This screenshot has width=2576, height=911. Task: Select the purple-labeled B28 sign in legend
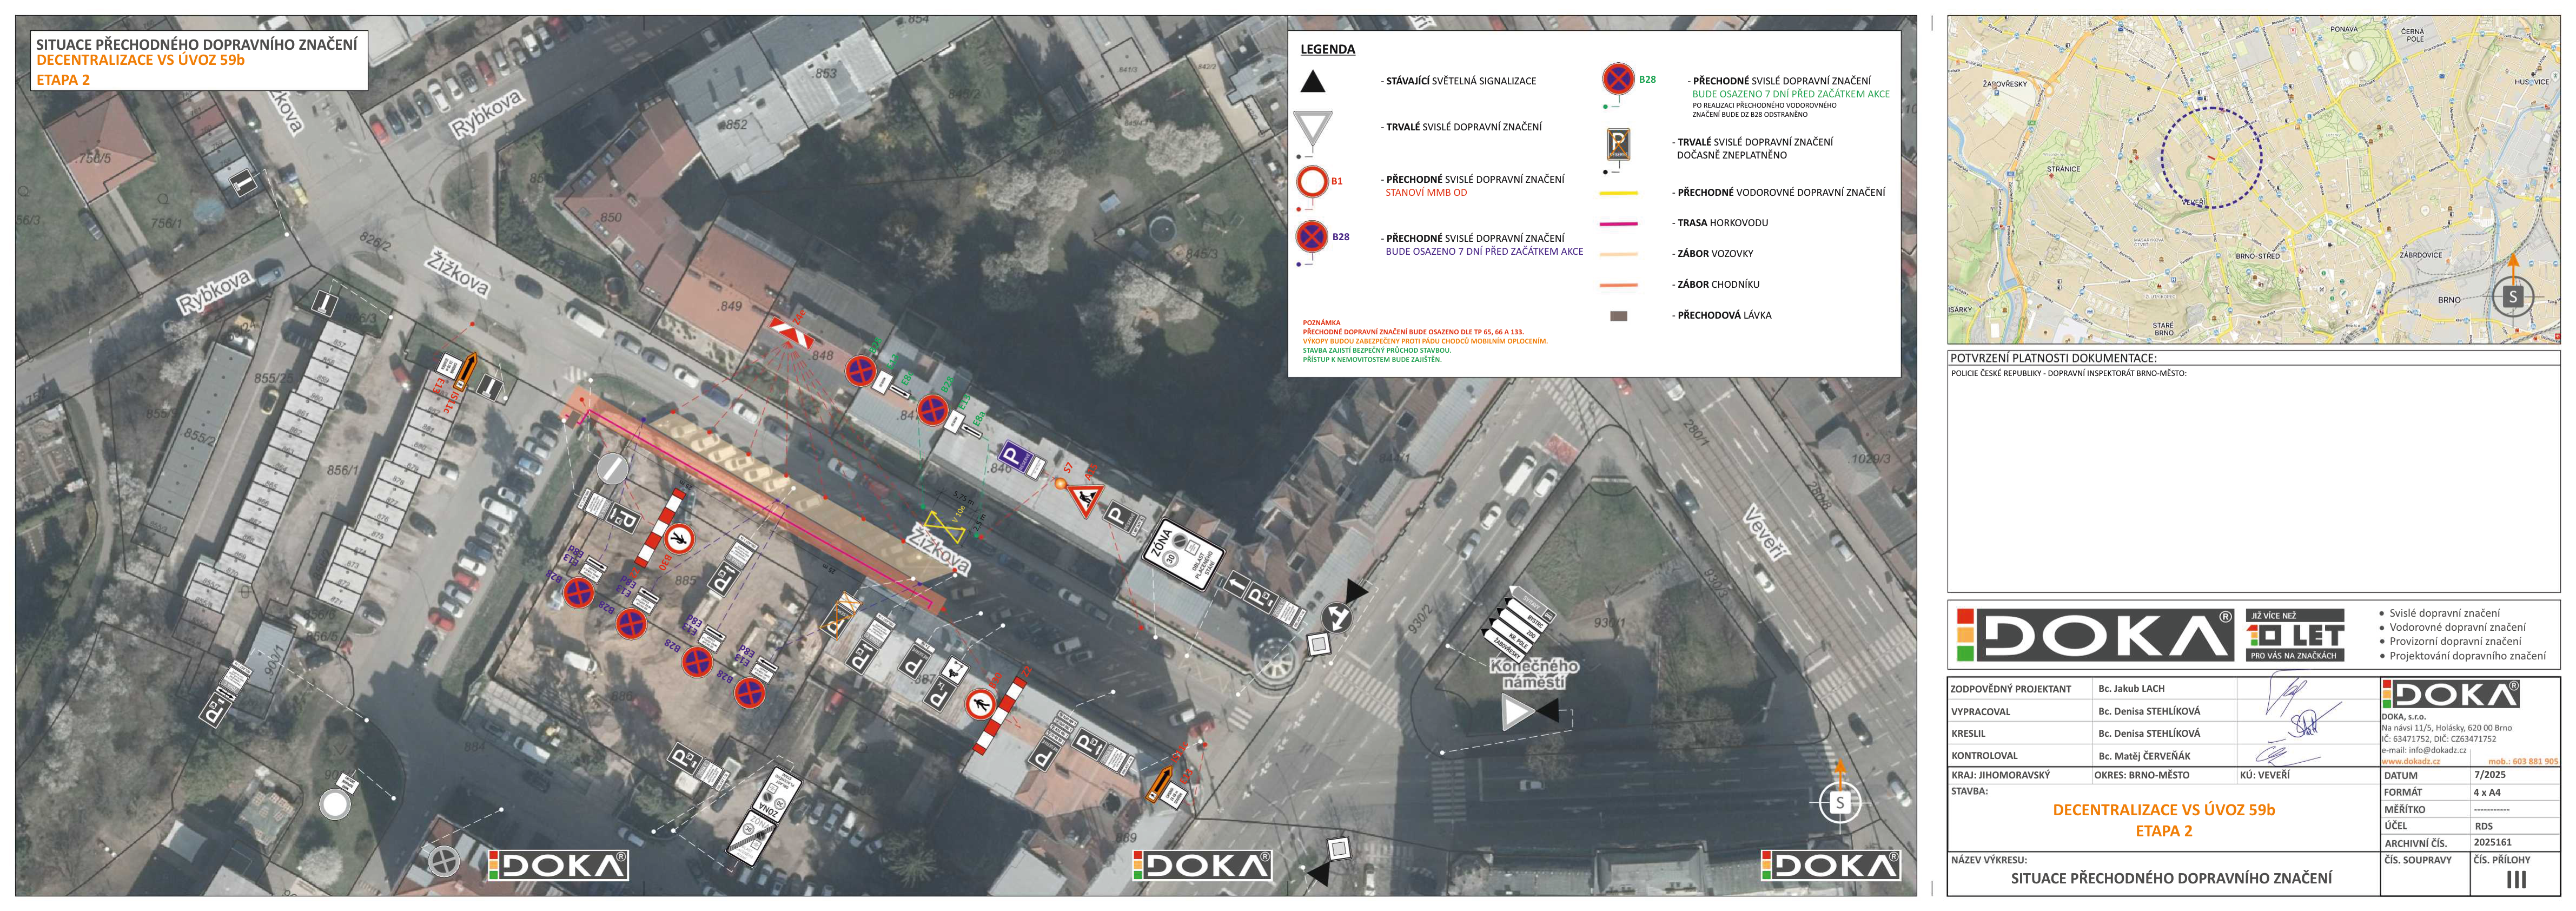pos(1311,237)
